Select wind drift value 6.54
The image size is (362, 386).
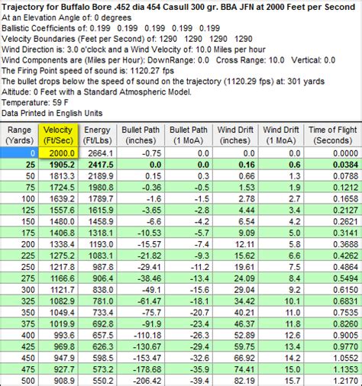click(235, 221)
